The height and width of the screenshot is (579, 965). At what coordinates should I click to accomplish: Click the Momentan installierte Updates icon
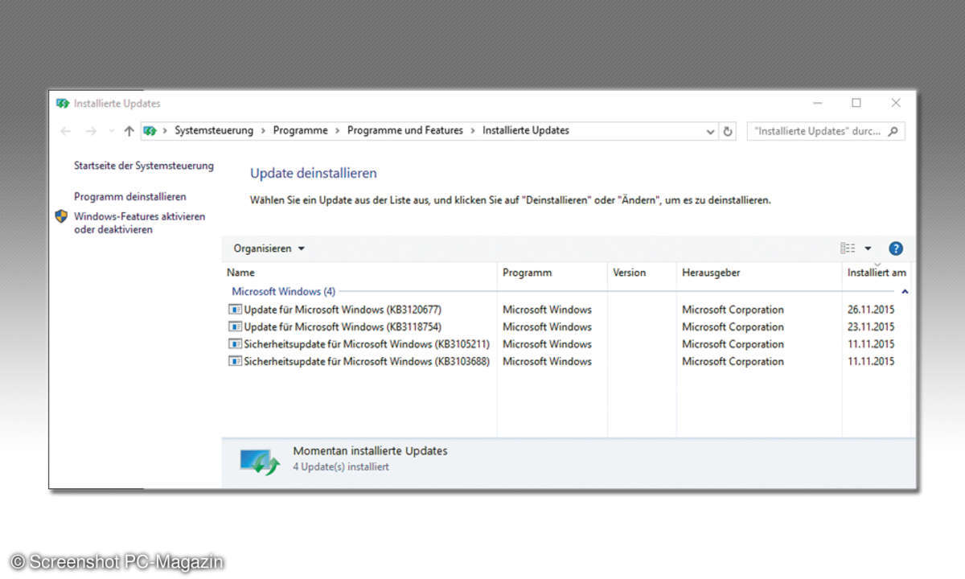[x=259, y=462]
